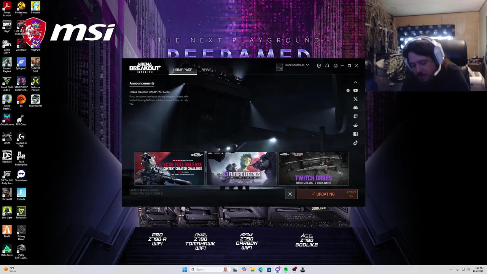Select the Deadside desktop shortcut
487x274 pixels.
7,157
